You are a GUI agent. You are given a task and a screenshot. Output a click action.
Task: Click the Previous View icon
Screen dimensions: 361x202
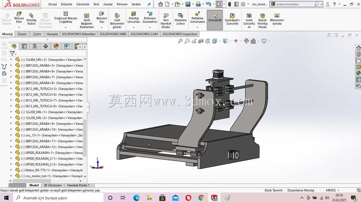194,41
